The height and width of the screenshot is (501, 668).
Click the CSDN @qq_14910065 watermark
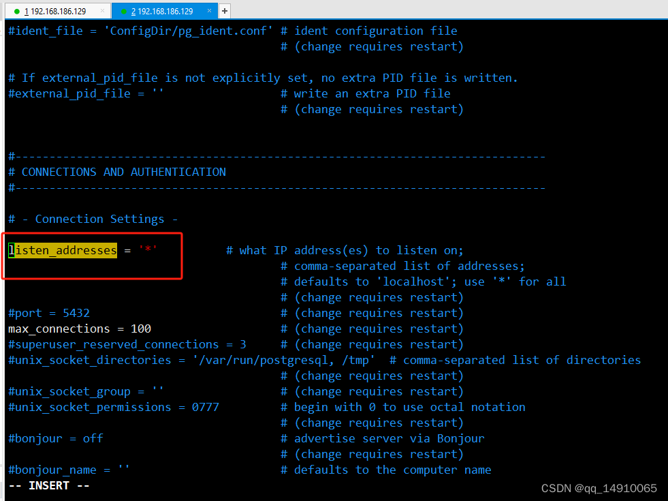click(x=599, y=488)
